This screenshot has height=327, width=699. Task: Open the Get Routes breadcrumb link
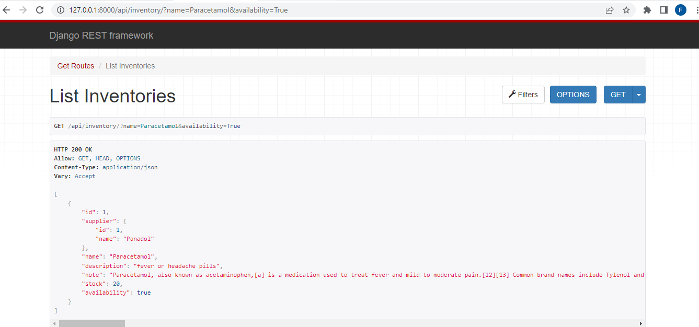click(x=75, y=65)
